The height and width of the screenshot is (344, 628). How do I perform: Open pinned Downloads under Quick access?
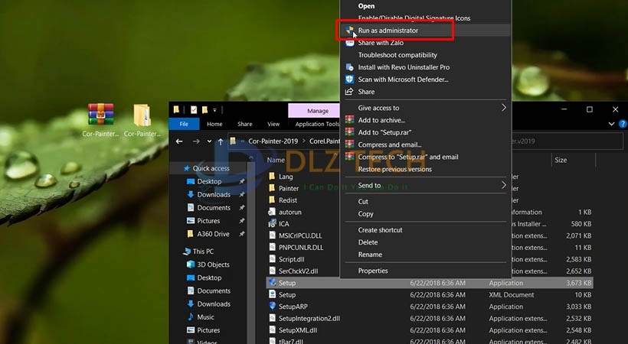click(x=214, y=195)
